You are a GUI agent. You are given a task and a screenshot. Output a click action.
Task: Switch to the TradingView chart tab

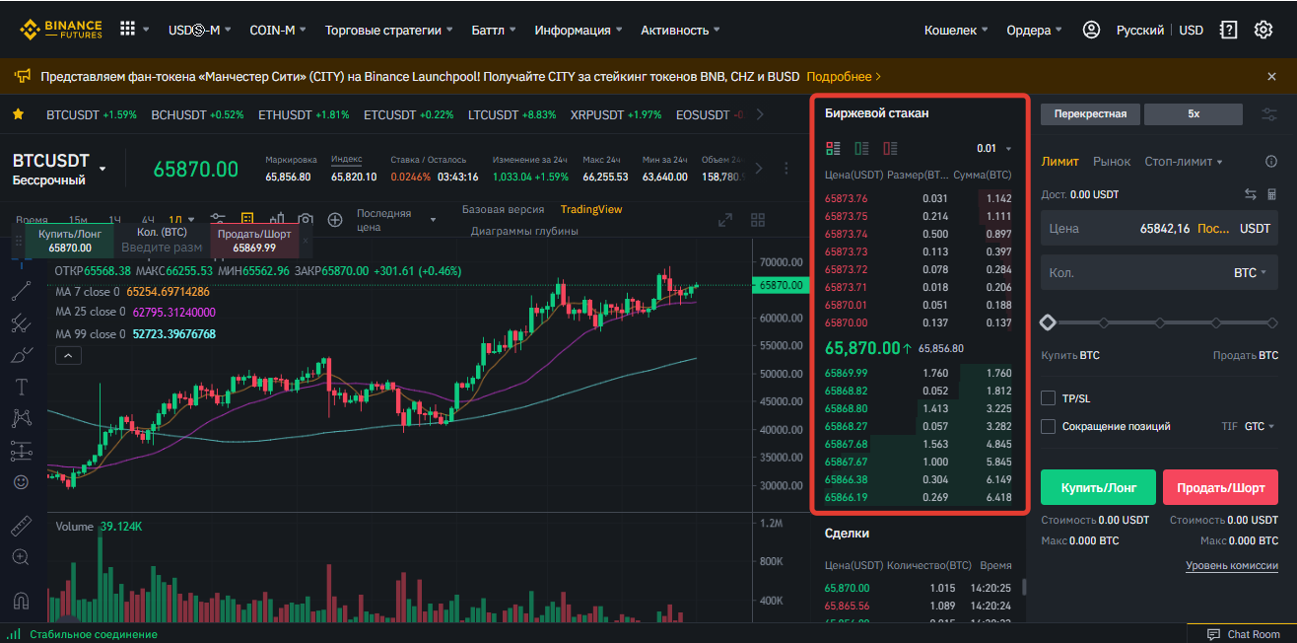click(x=591, y=209)
